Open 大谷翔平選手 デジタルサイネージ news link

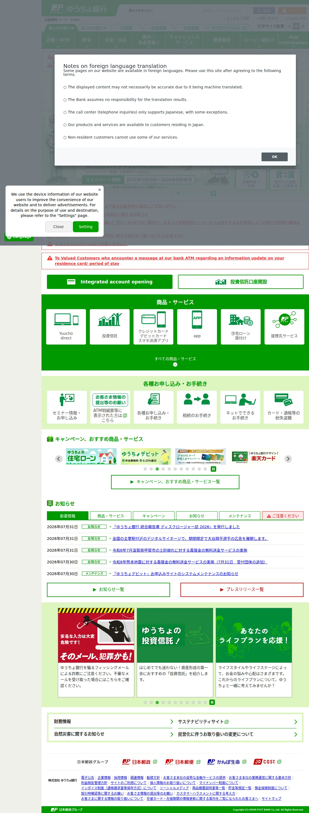tap(190, 539)
